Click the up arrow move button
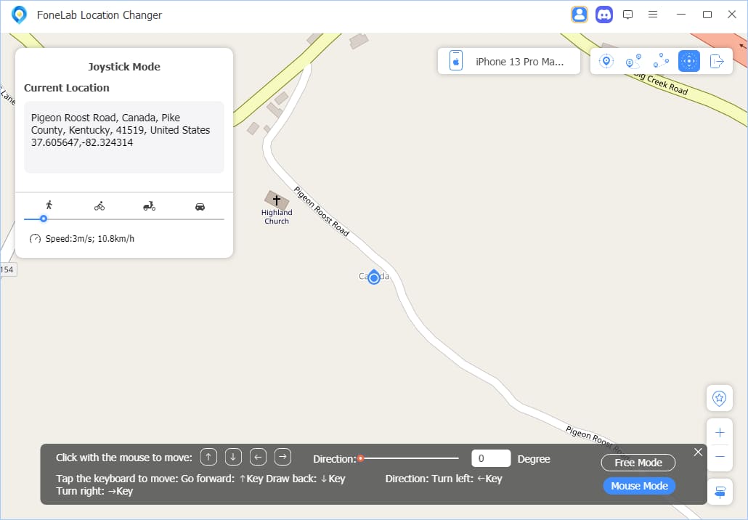The image size is (748, 520). (208, 457)
